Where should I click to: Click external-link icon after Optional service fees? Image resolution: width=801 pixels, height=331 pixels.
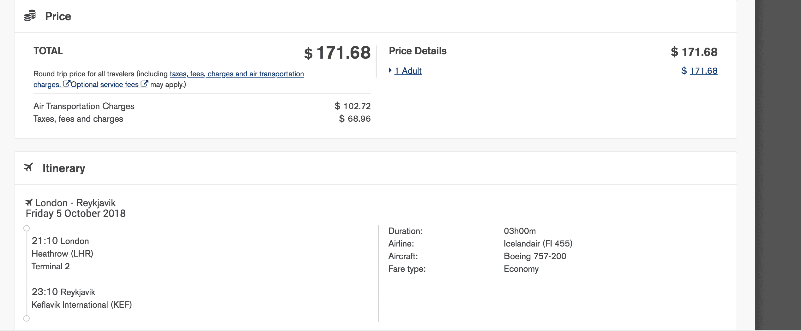click(144, 84)
